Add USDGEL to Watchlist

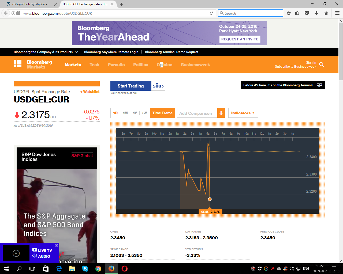pyautogui.click(x=90, y=92)
